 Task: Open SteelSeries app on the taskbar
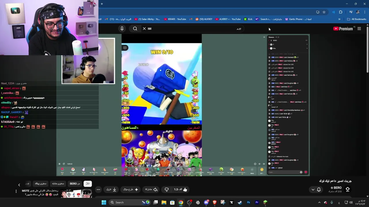coord(198,202)
